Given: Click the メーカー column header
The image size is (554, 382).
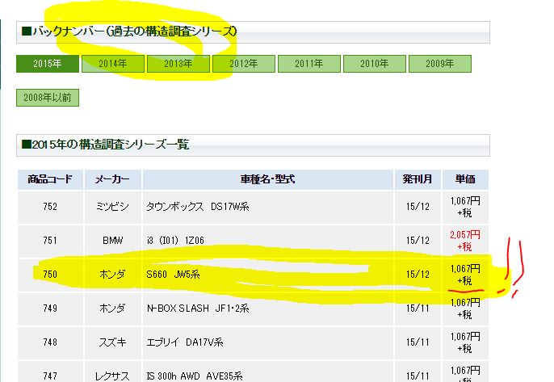Looking at the screenshot, I should point(113,179).
